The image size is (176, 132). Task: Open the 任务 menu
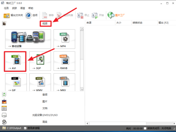coord(6,8)
